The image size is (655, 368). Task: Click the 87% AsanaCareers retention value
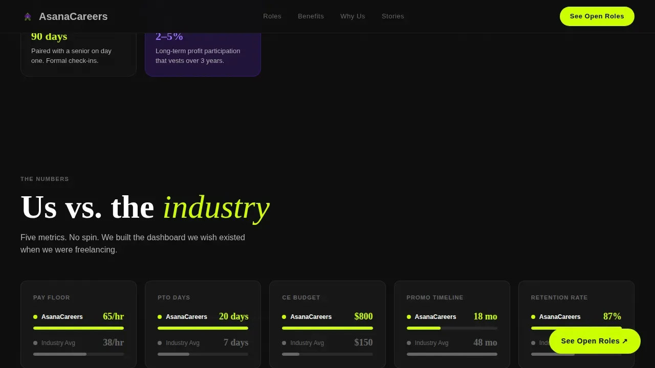(612, 316)
